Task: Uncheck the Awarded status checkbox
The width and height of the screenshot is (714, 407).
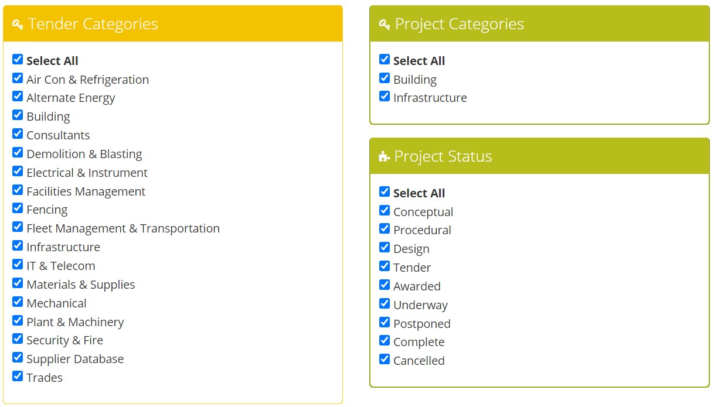Action: pos(385,285)
